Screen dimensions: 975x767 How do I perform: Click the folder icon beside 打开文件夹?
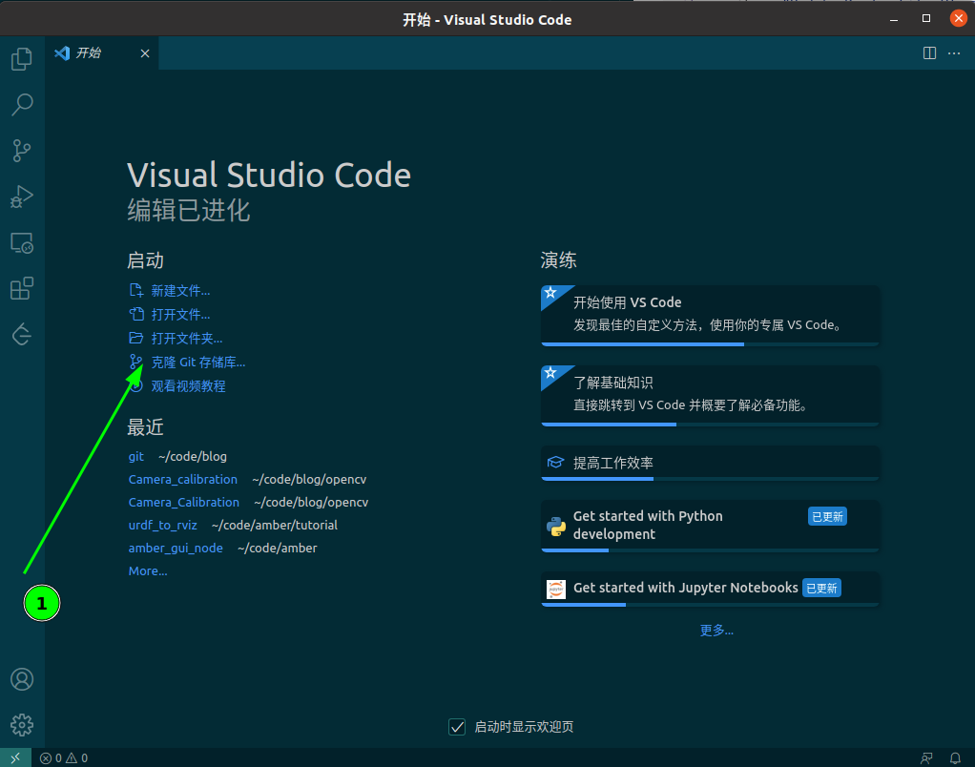(x=135, y=338)
